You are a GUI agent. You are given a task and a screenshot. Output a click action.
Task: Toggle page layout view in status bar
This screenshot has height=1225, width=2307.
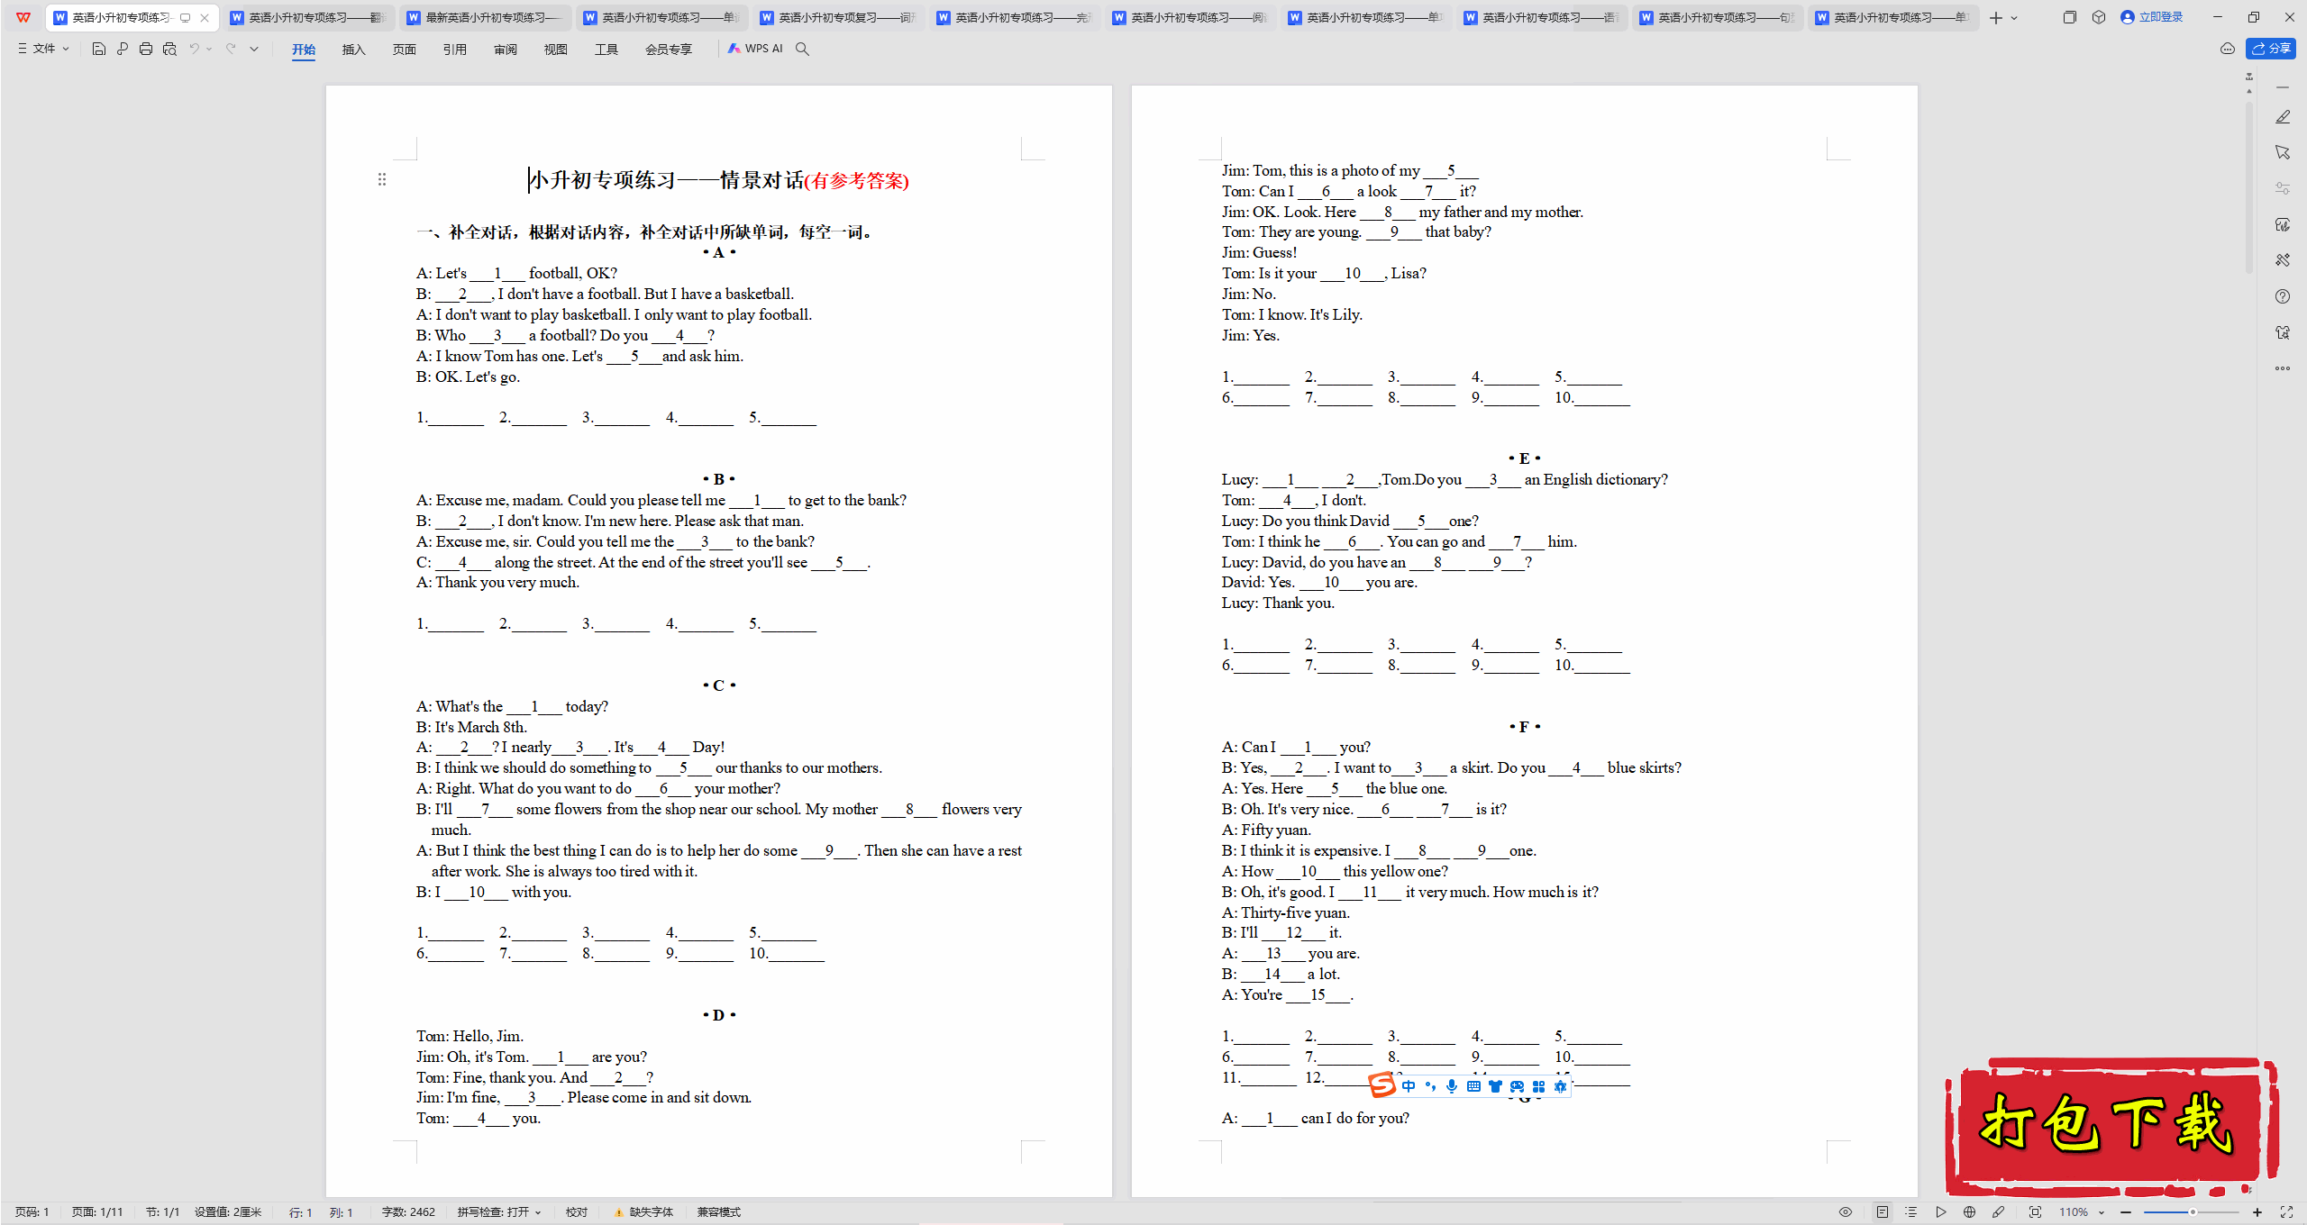tap(1883, 1212)
